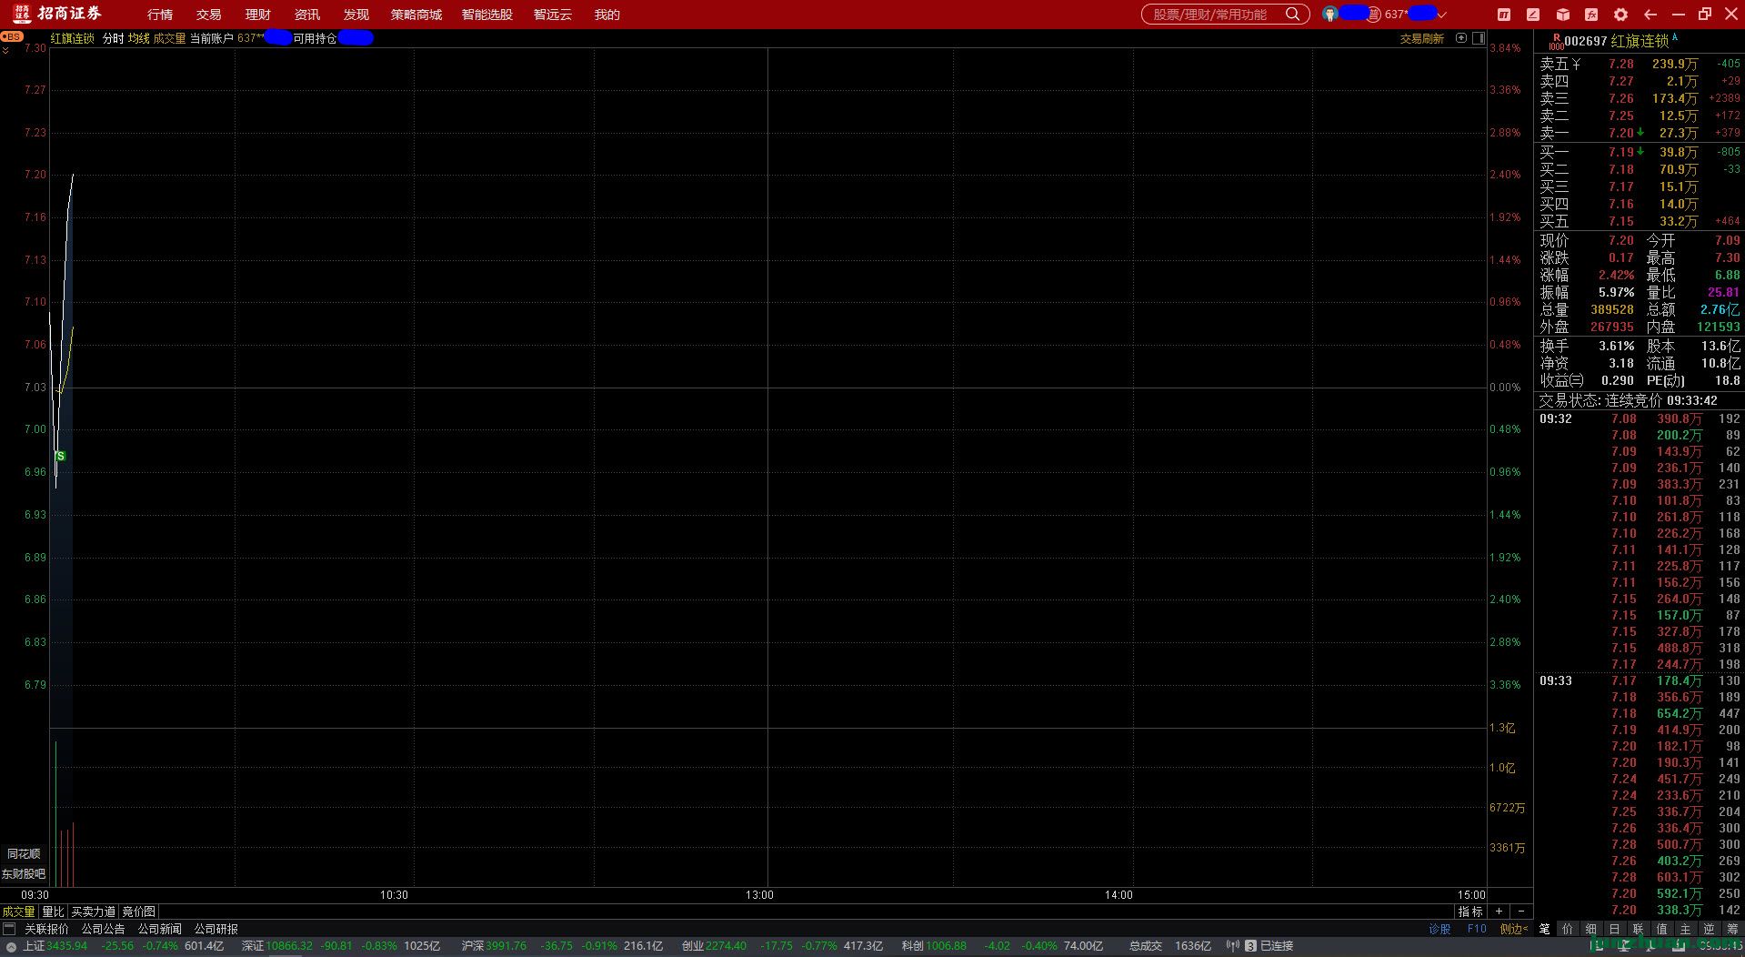This screenshot has width=1745, height=957.
Task: Select the 笔 tick tab
Action: pos(1545,929)
